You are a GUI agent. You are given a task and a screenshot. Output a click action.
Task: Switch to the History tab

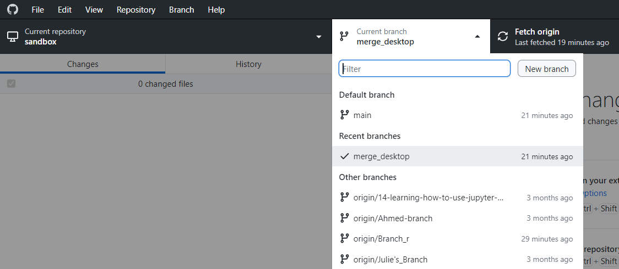pos(248,64)
